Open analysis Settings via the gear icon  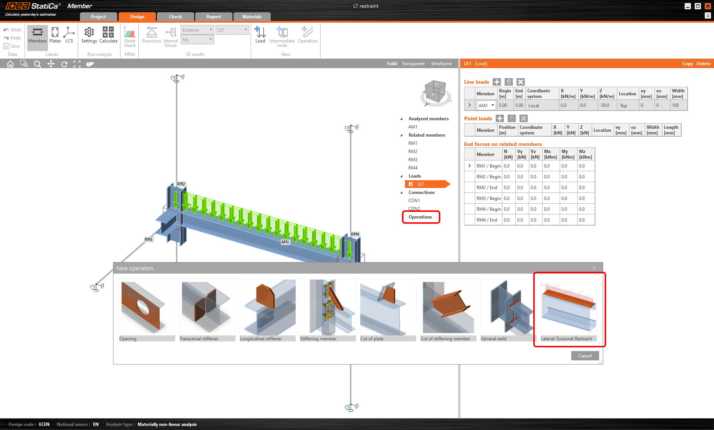89,36
